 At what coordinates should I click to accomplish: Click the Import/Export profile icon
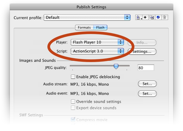pos(139,17)
